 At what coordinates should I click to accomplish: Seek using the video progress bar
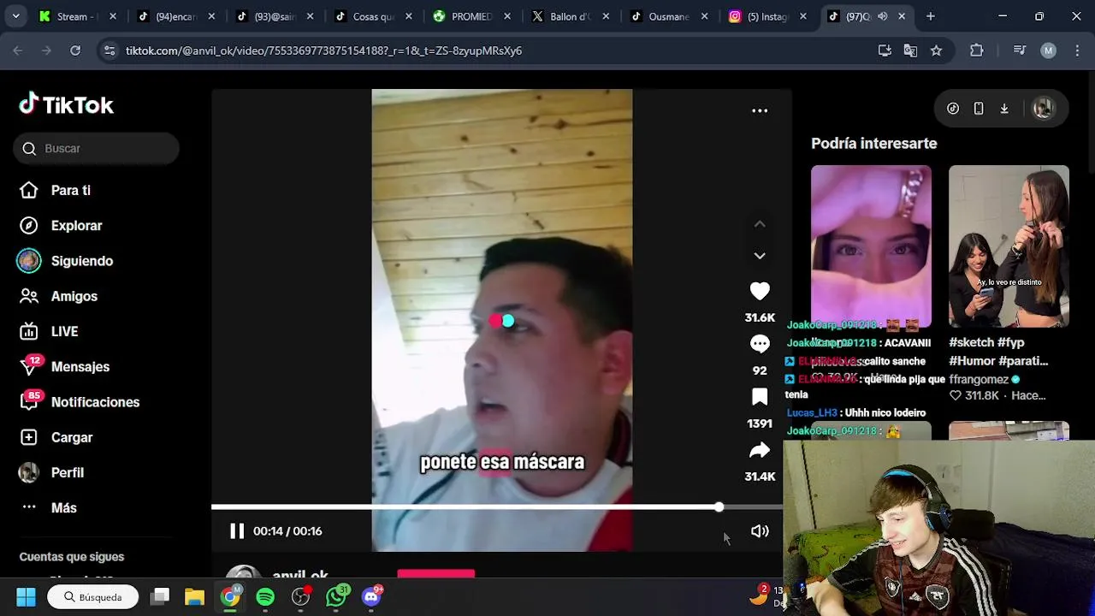coord(497,507)
